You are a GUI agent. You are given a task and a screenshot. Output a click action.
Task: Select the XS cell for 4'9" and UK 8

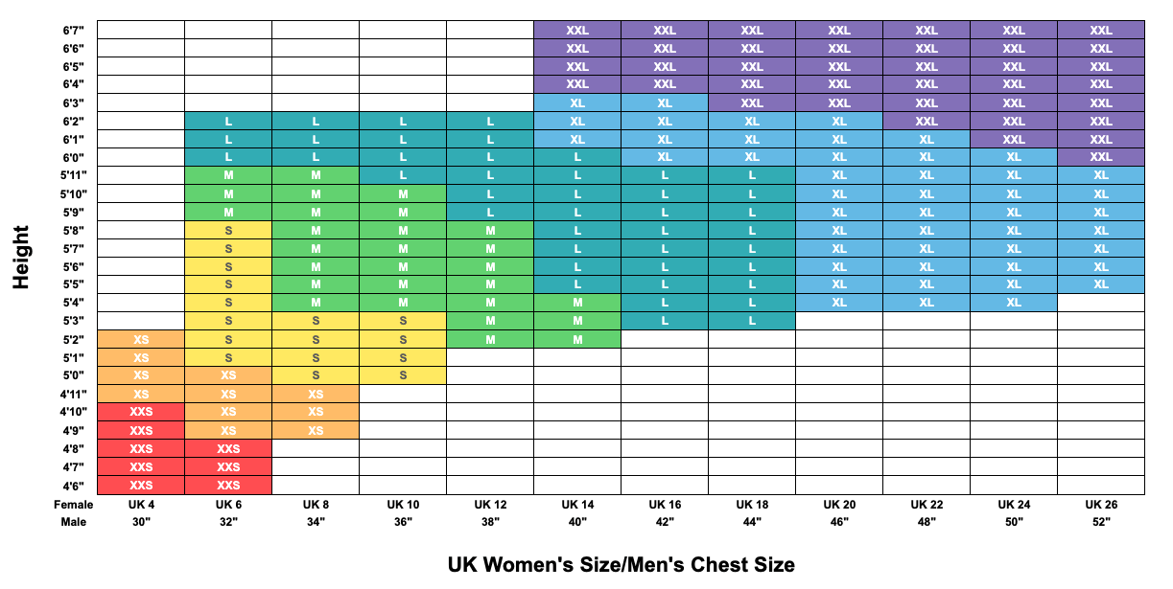(x=316, y=430)
